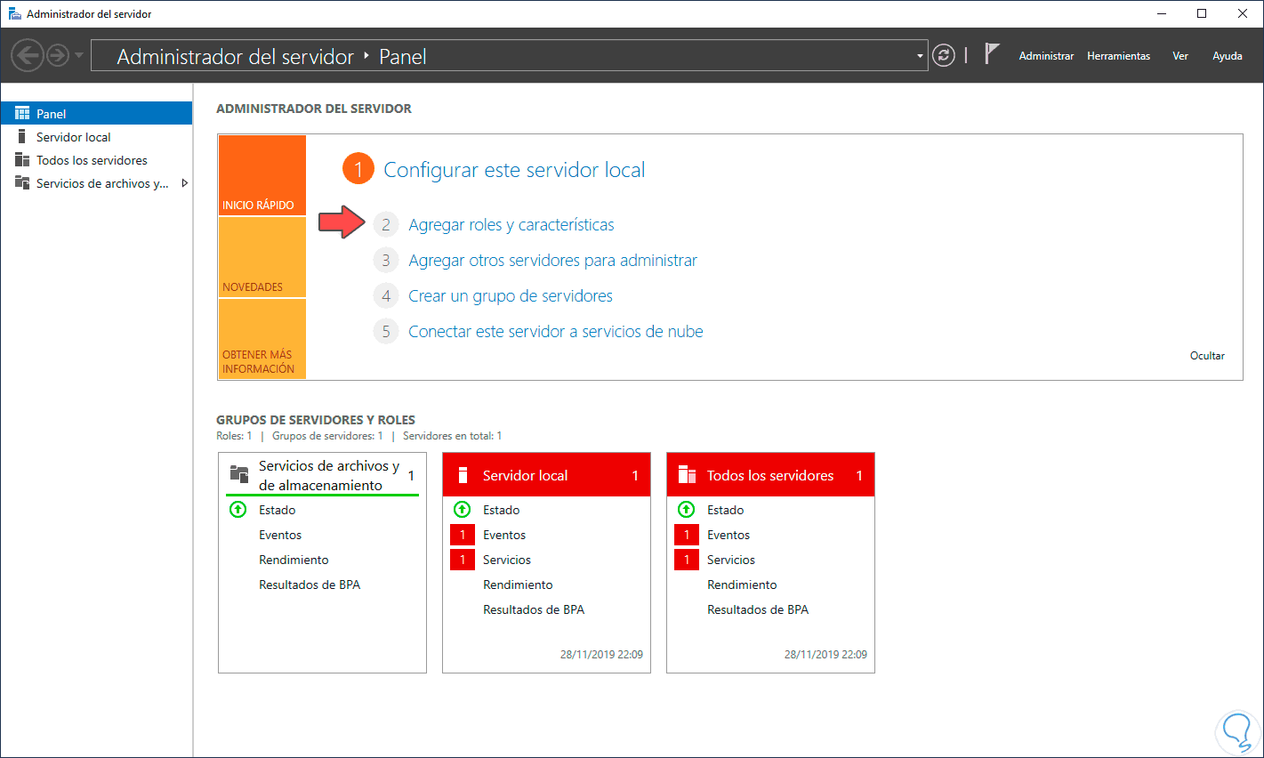The height and width of the screenshot is (758, 1264).
Task: Select the NOVEDADES orange tile
Action: point(262,257)
